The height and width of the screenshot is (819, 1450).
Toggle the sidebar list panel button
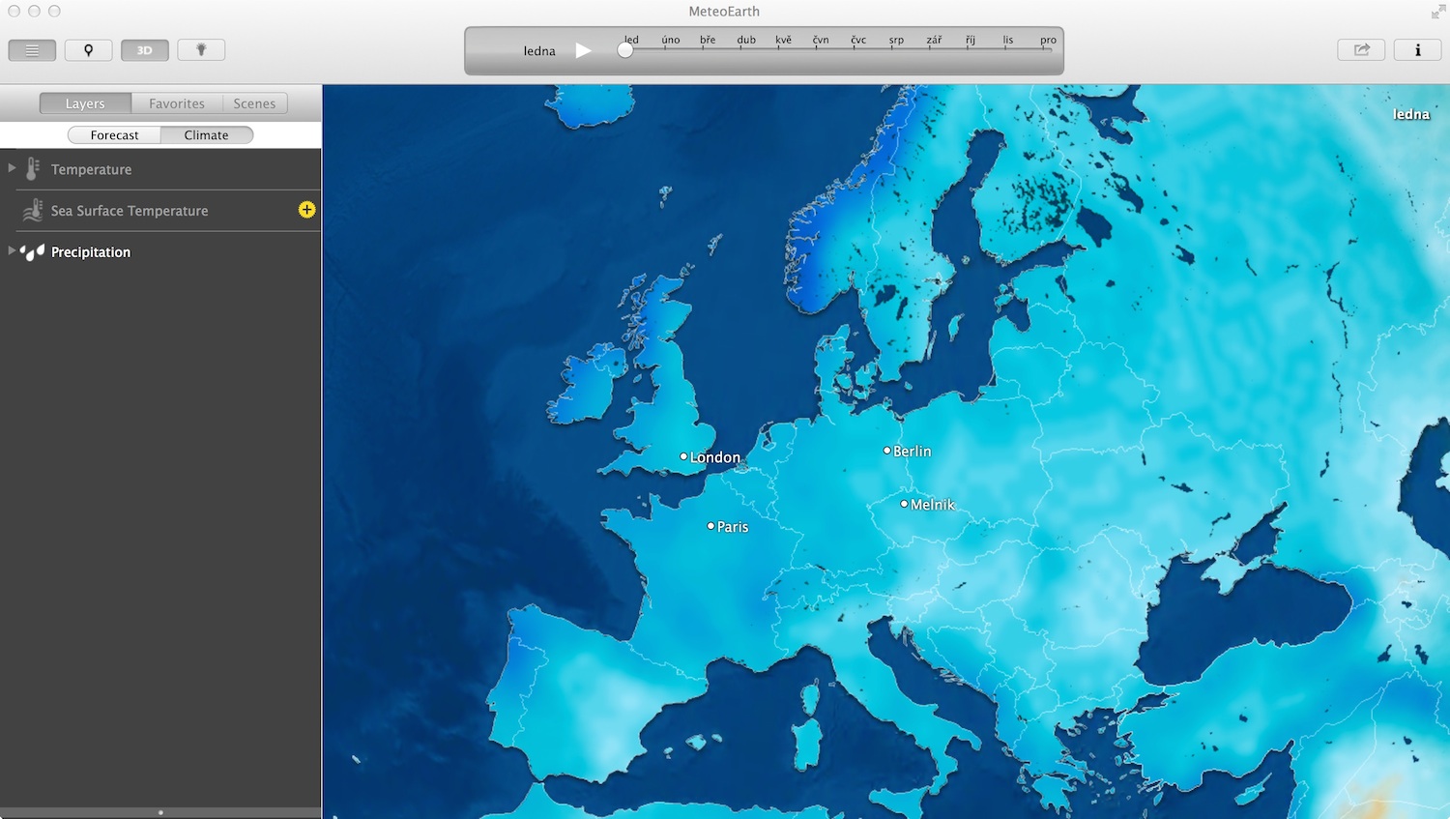coord(32,50)
